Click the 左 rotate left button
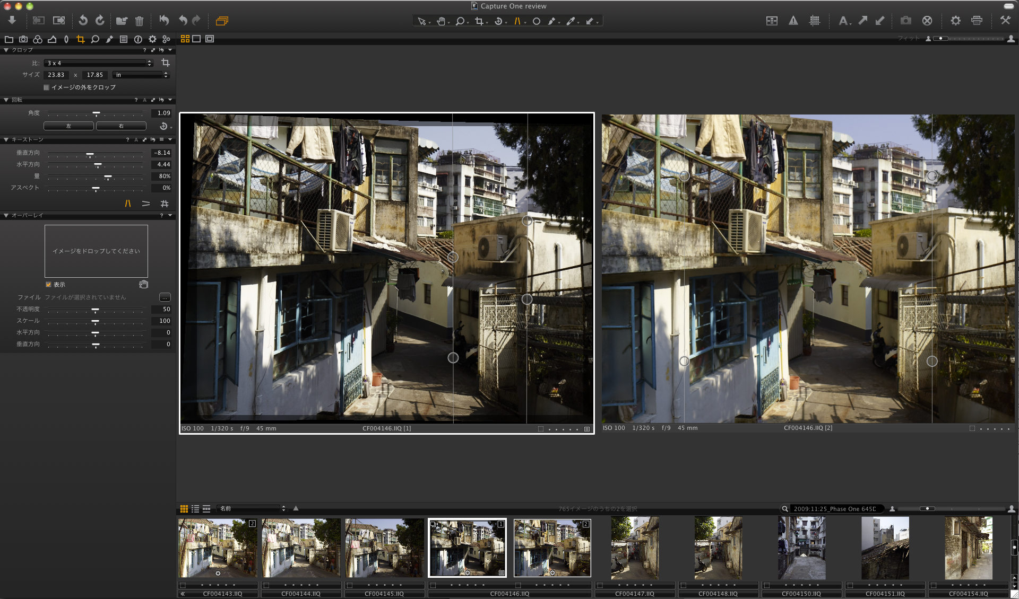The width and height of the screenshot is (1019, 599). (x=68, y=126)
